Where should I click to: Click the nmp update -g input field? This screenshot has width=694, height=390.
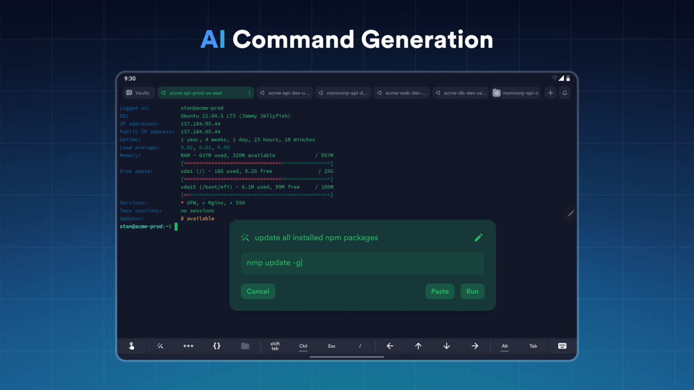362,263
